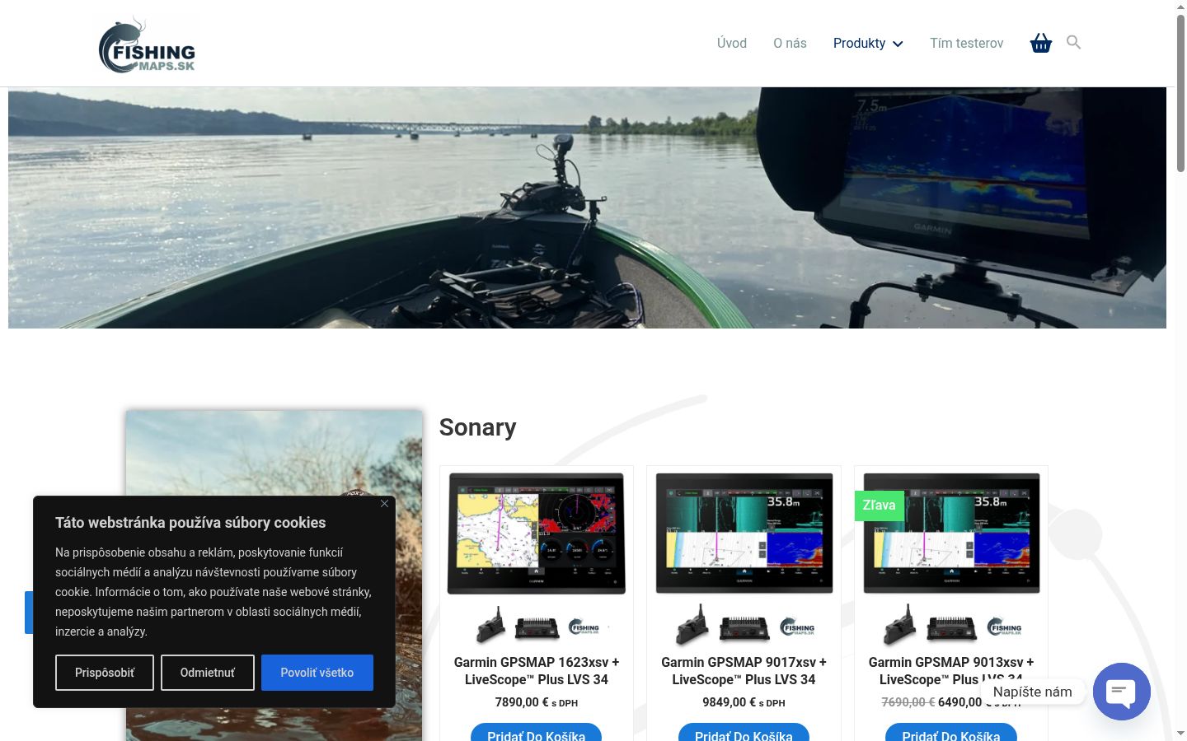Click the Napíšte nám chat label
This screenshot has height=741, width=1187.
[1033, 692]
